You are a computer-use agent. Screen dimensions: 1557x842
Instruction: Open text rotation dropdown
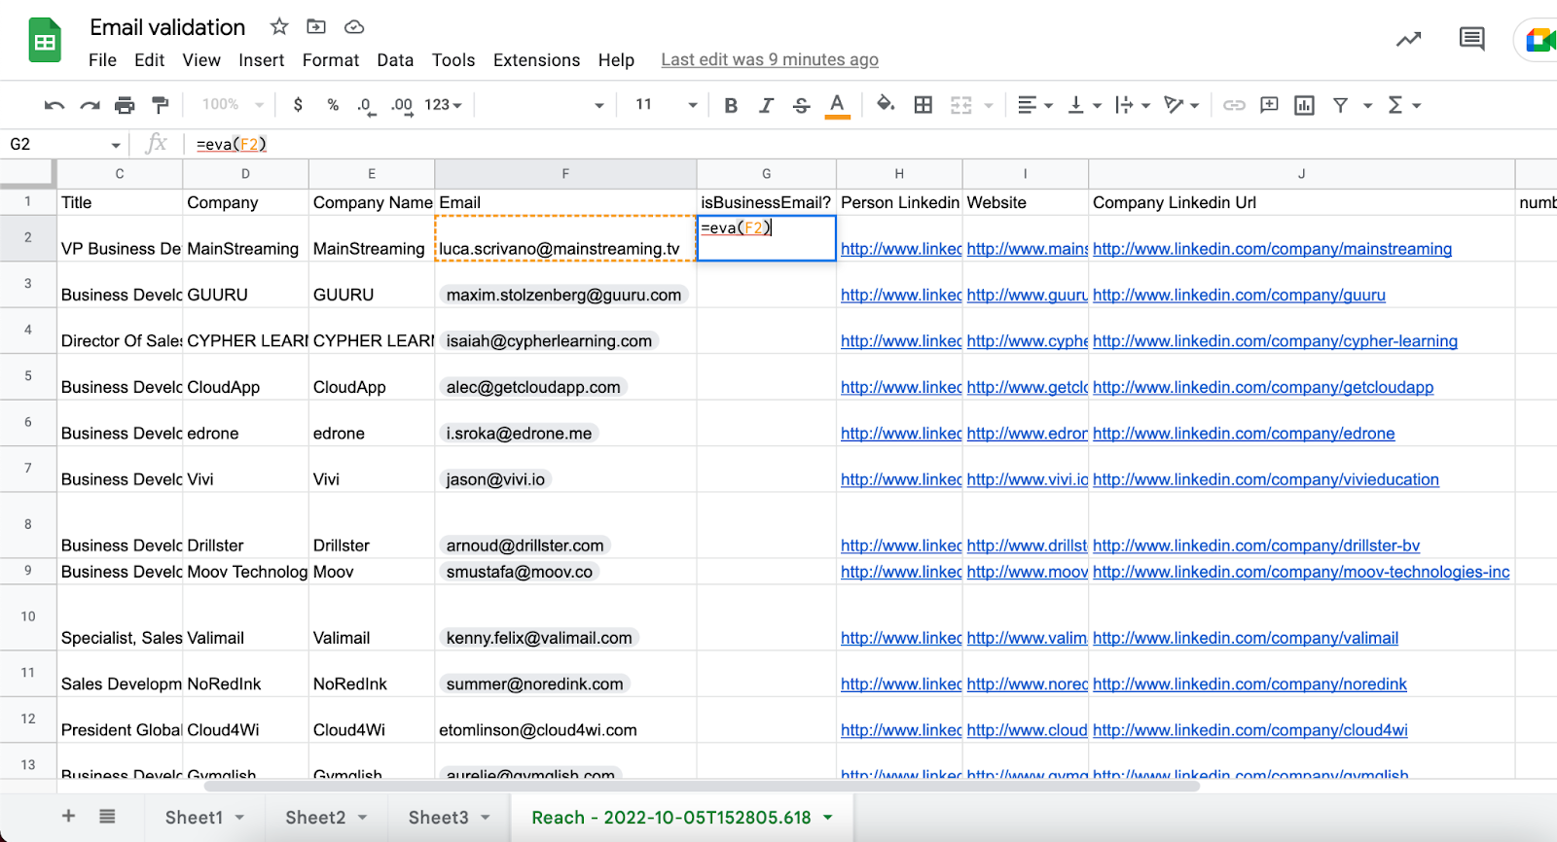click(1181, 105)
